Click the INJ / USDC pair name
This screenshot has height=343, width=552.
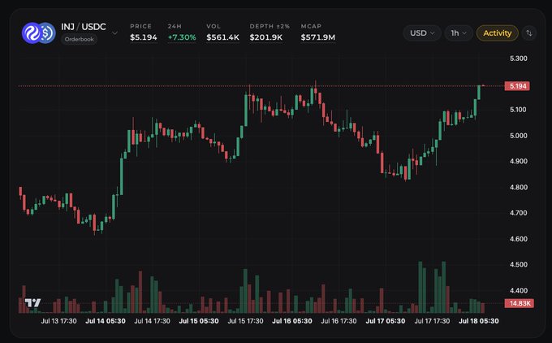pos(84,27)
